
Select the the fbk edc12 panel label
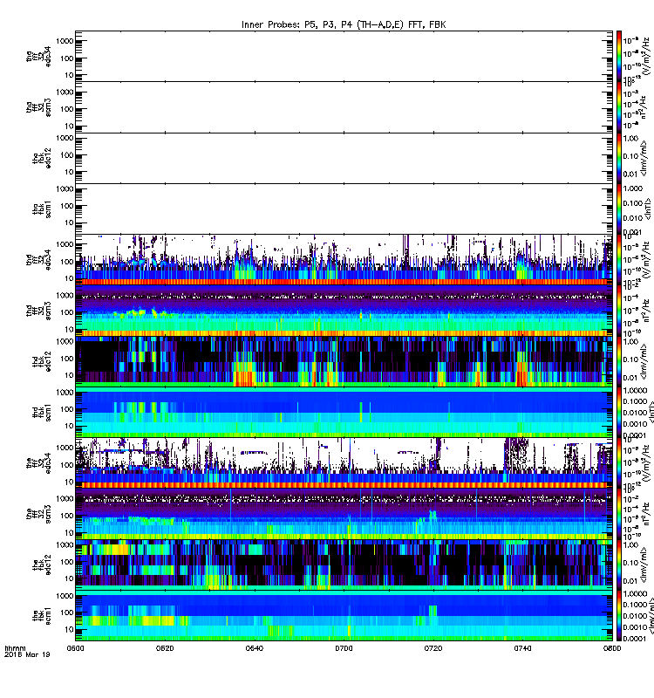point(42,565)
